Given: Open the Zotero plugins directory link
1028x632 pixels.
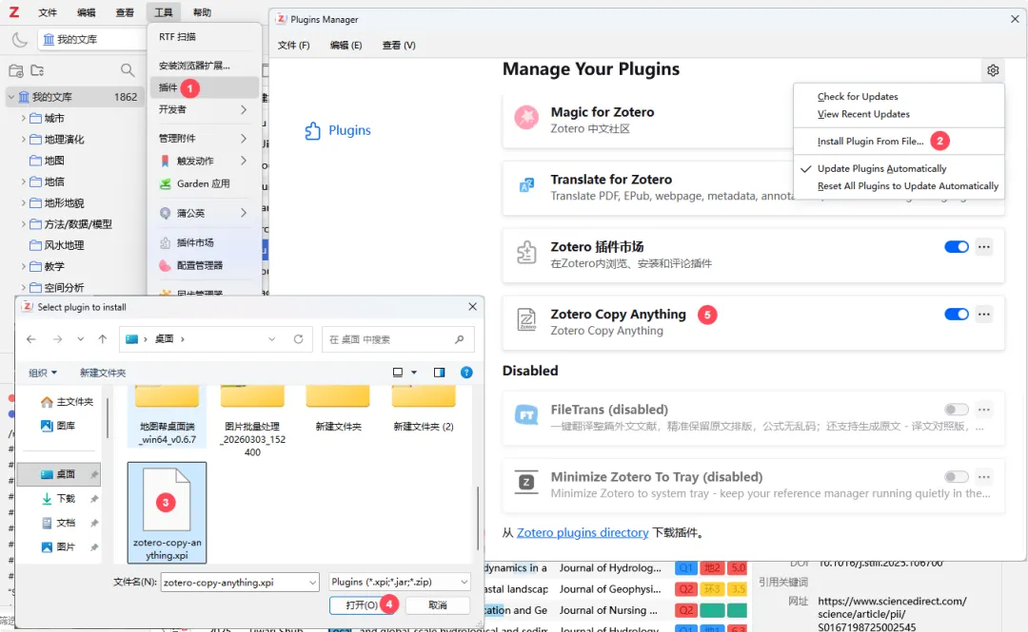Looking at the screenshot, I should (x=583, y=532).
